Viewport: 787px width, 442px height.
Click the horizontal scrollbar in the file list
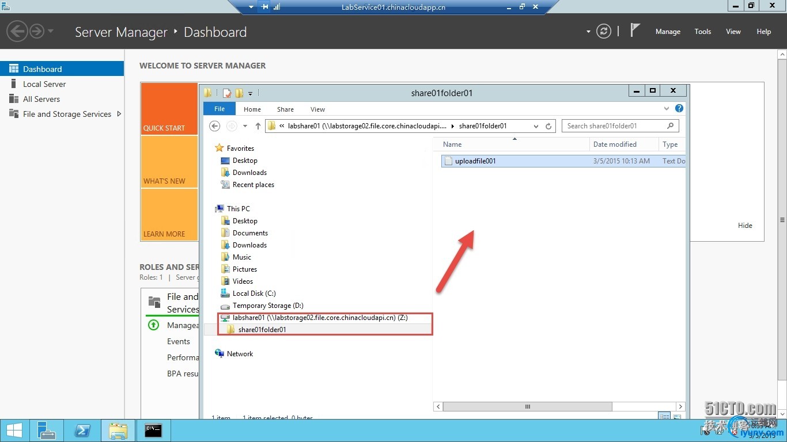527,406
